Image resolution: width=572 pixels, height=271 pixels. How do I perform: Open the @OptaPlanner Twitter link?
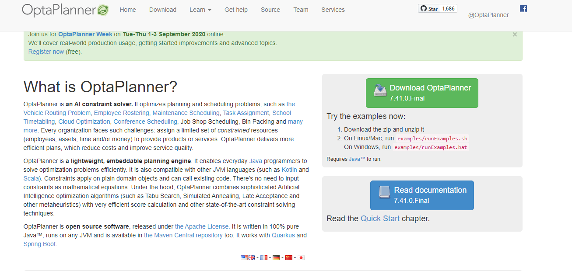pos(488,15)
